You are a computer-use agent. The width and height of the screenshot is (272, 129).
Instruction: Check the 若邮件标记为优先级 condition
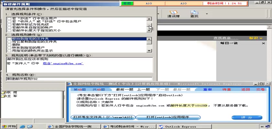click(9, 25)
